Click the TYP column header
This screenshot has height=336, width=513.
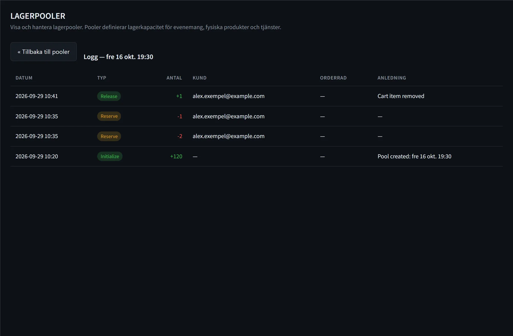[102, 78]
